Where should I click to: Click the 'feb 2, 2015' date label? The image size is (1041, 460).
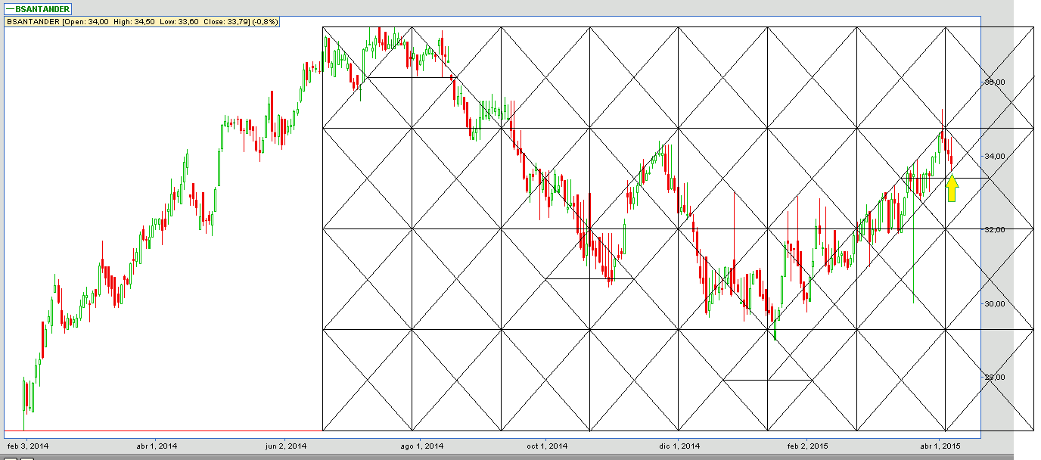[x=808, y=446]
